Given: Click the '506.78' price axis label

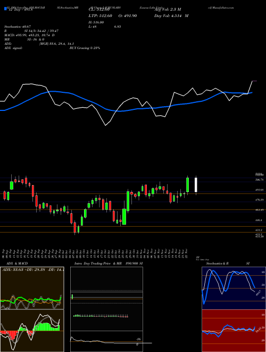Looking at the screenshot, I should [x=259, y=180].
